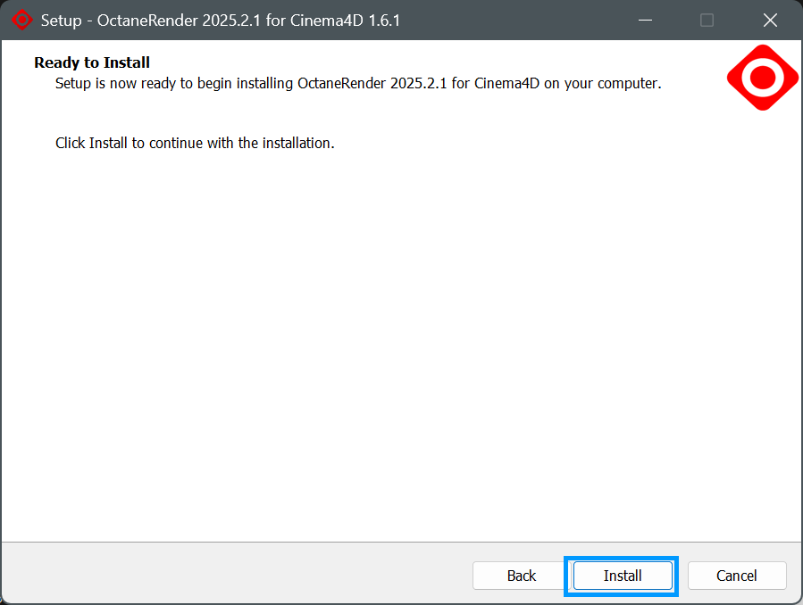
Task: Go Back to the previous setup step
Action: [x=522, y=576]
